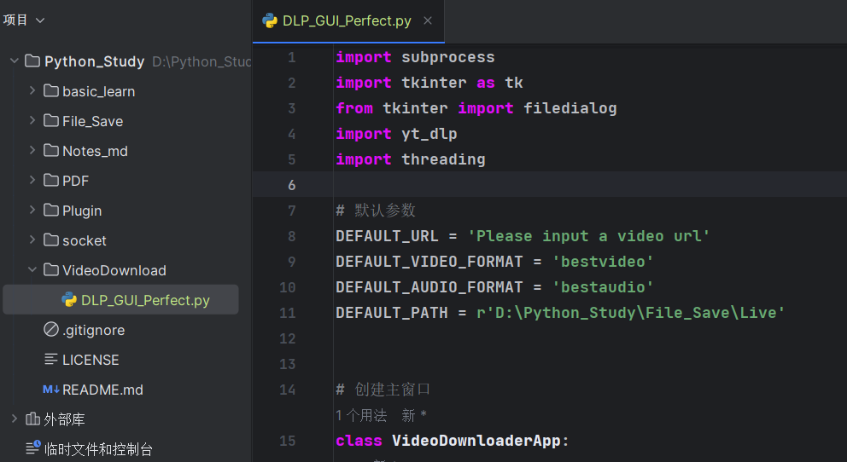Click the 'threading' module name
This screenshot has height=462, width=847.
pos(443,159)
